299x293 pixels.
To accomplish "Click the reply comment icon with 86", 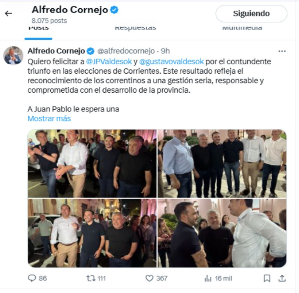I will [x=37, y=278].
